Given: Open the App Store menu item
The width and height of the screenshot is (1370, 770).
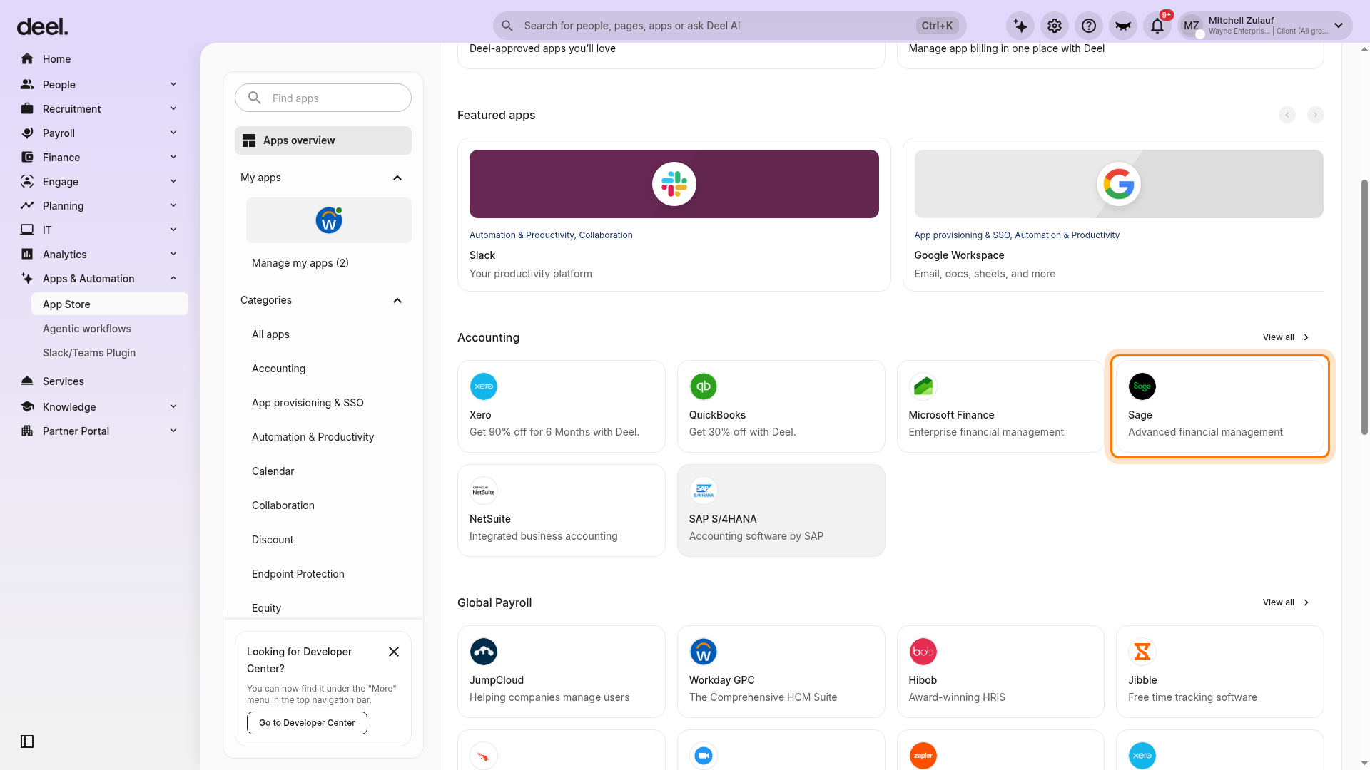Looking at the screenshot, I should tap(110, 304).
